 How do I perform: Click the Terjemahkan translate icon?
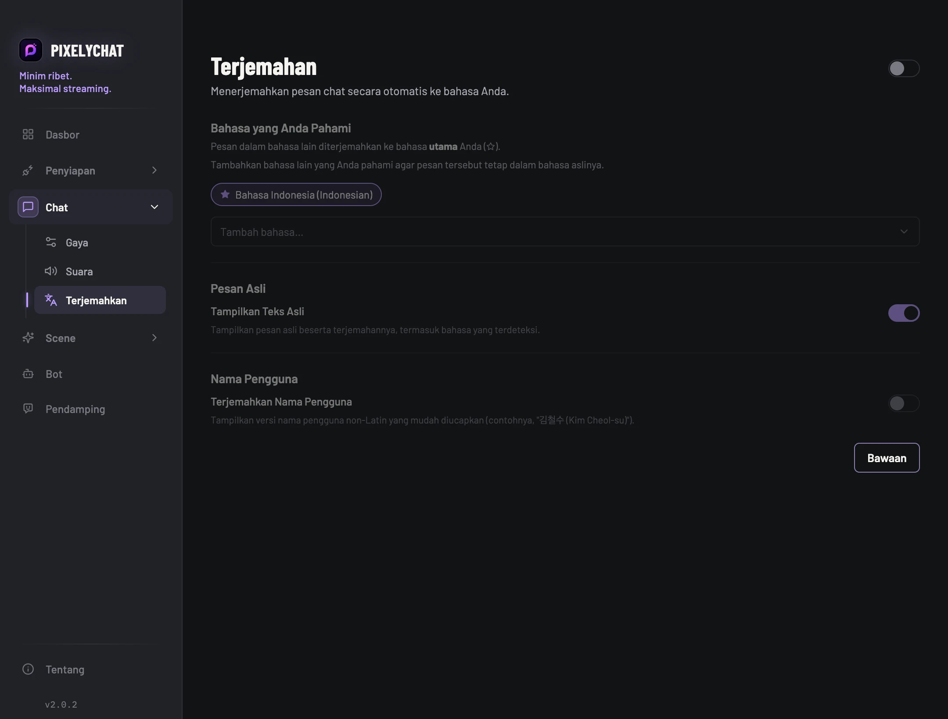coord(51,300)
